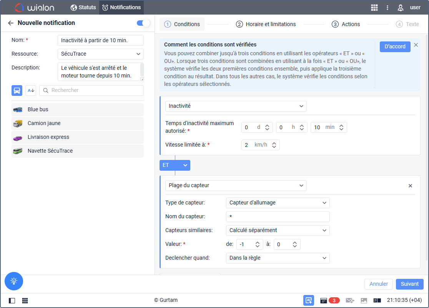The height and width of the screenshot is (308, 429).
Task: Remove the Plage du capteur condition
Action: pos(410,186)
